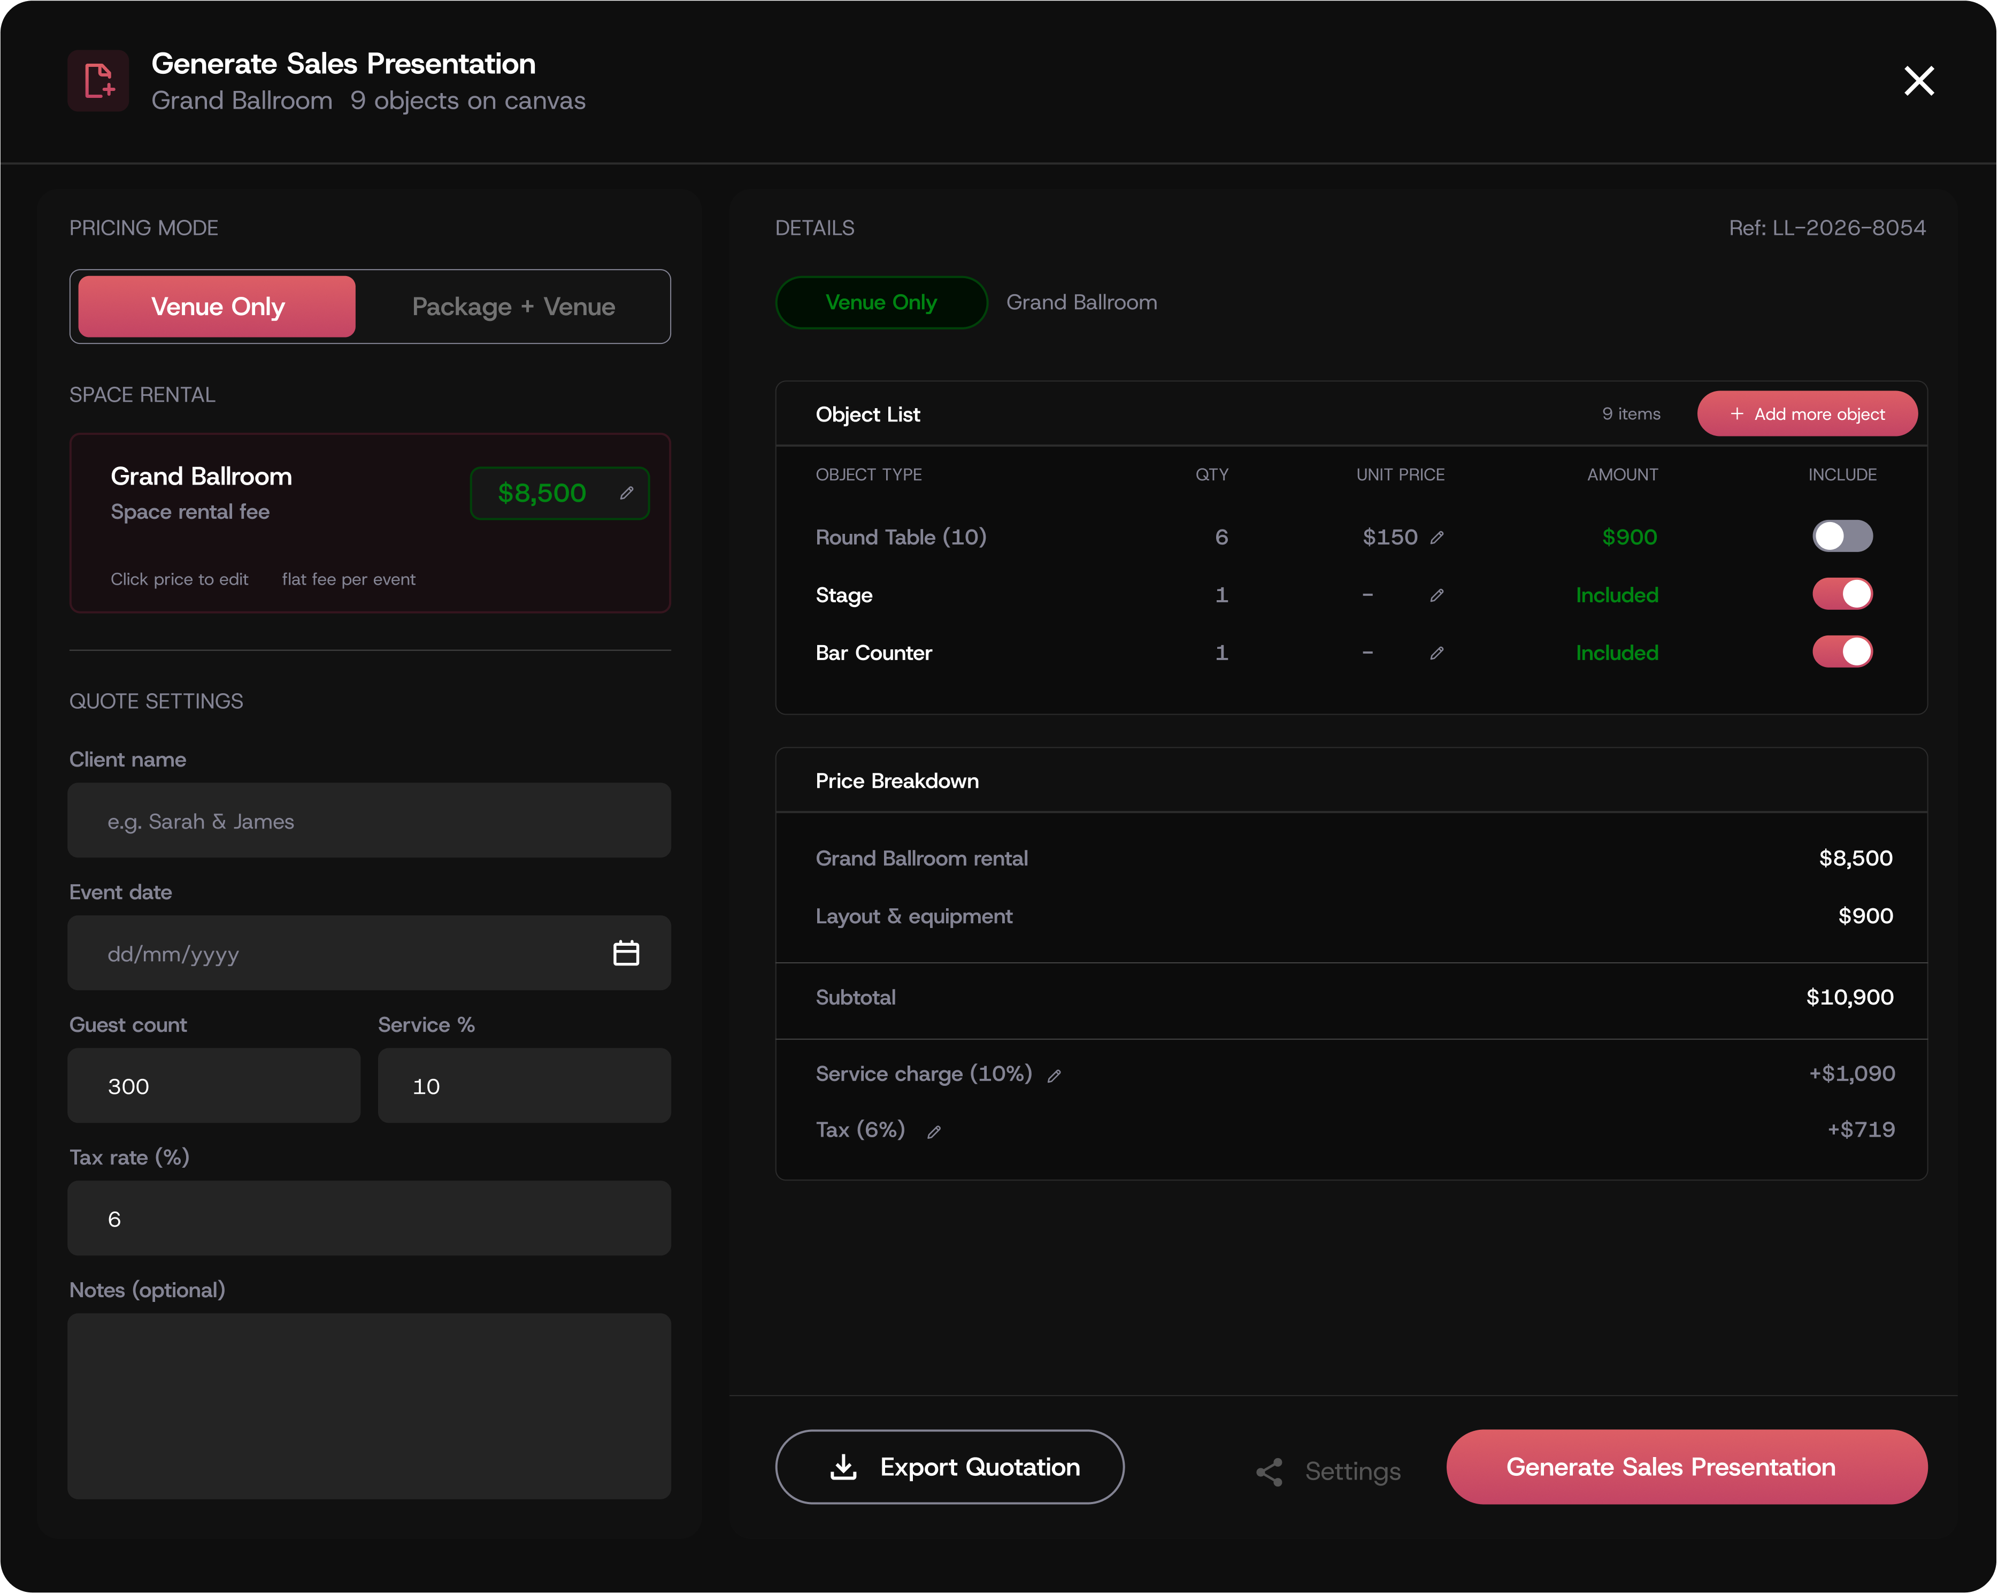Click Add more object button
The width and height of the screenshot is (1998, 1594).
(1807, 414)
